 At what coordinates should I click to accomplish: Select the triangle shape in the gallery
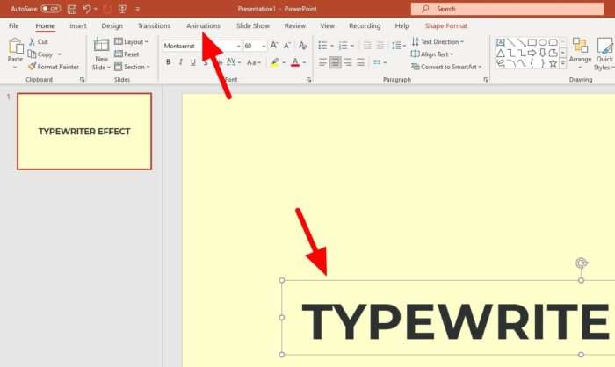coord(501,53)
